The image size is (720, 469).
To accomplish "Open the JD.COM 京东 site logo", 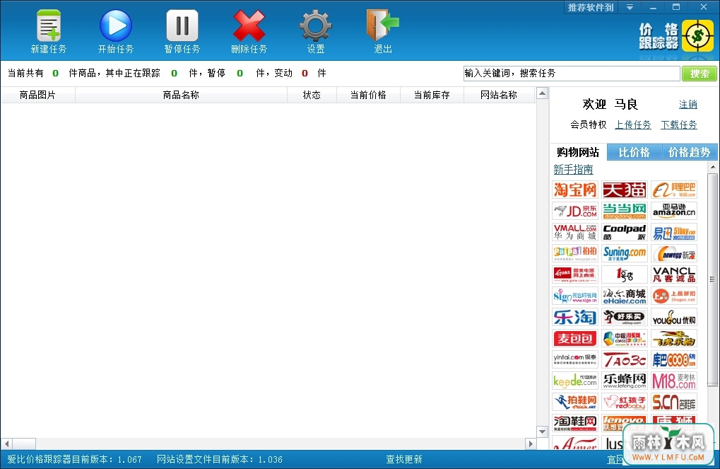I will [575, 211].
